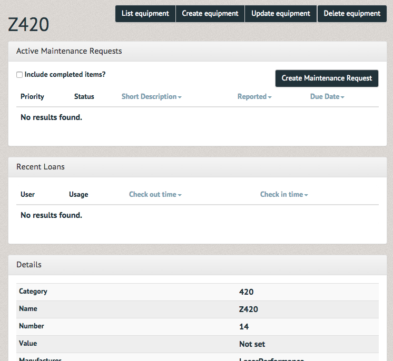Click the Name row label

point(28,309)
